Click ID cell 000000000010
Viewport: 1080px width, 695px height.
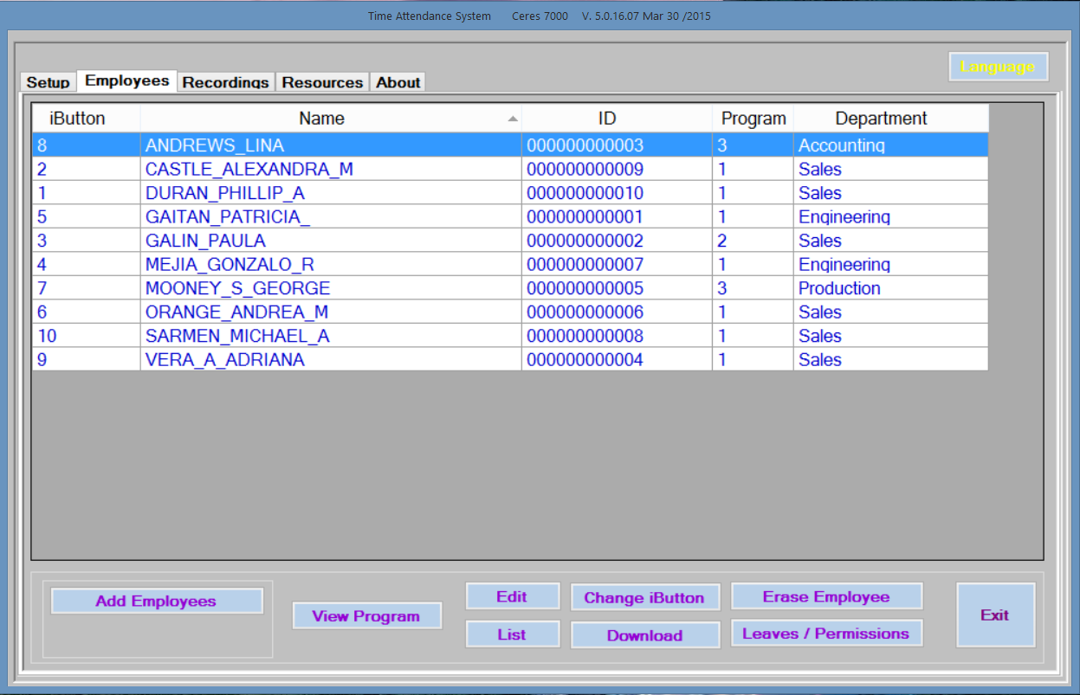617,192
